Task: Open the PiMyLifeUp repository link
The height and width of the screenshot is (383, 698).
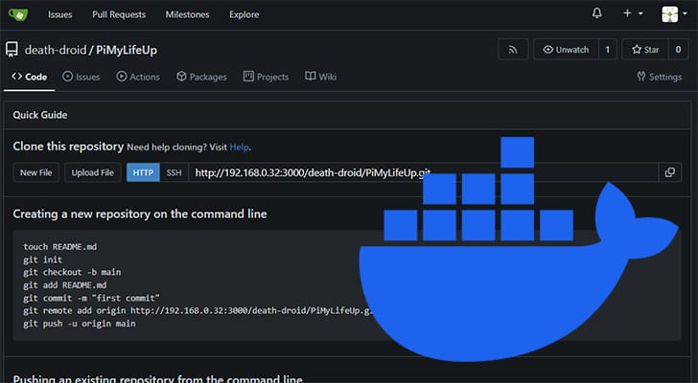Action: [127, 50]
